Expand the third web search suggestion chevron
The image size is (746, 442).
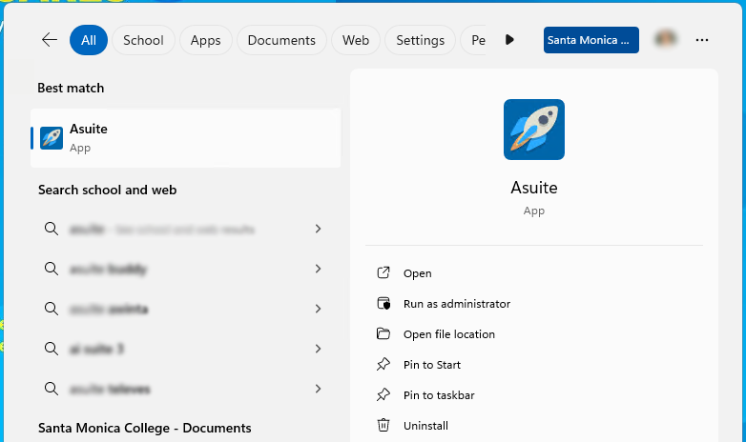point(318,309)
